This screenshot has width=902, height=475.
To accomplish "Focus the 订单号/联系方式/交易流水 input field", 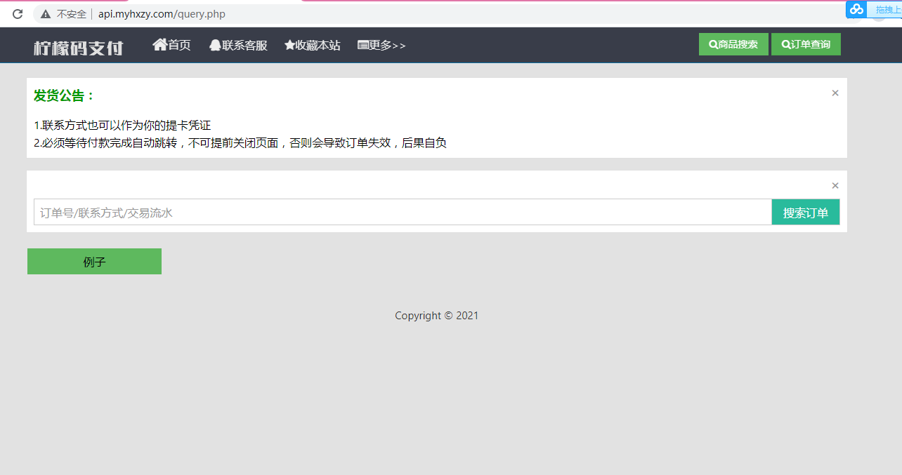I will click(x=402, y=213).
